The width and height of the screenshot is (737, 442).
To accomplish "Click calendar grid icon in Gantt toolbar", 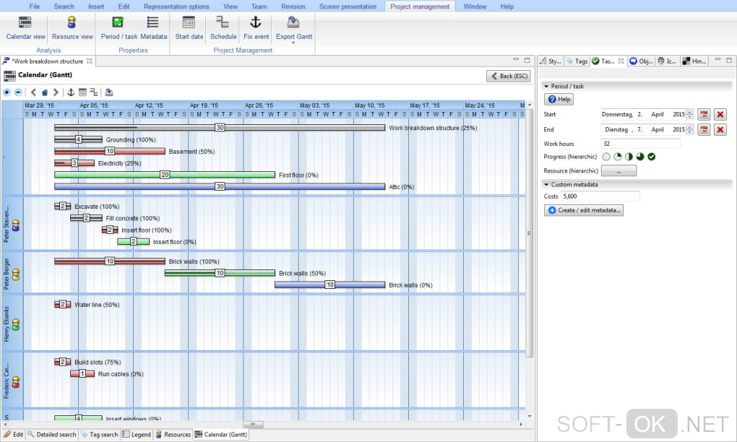I will point(82,92).
